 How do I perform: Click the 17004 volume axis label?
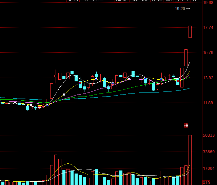tap(209, 168)
